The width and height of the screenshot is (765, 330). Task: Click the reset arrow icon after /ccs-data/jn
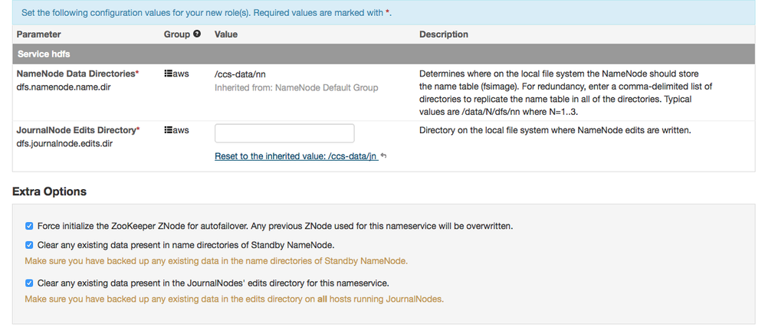[x=383, y=156]
